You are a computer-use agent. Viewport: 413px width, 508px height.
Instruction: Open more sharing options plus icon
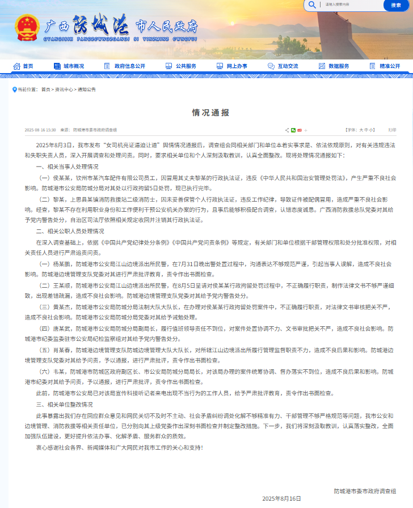[306, 130]
